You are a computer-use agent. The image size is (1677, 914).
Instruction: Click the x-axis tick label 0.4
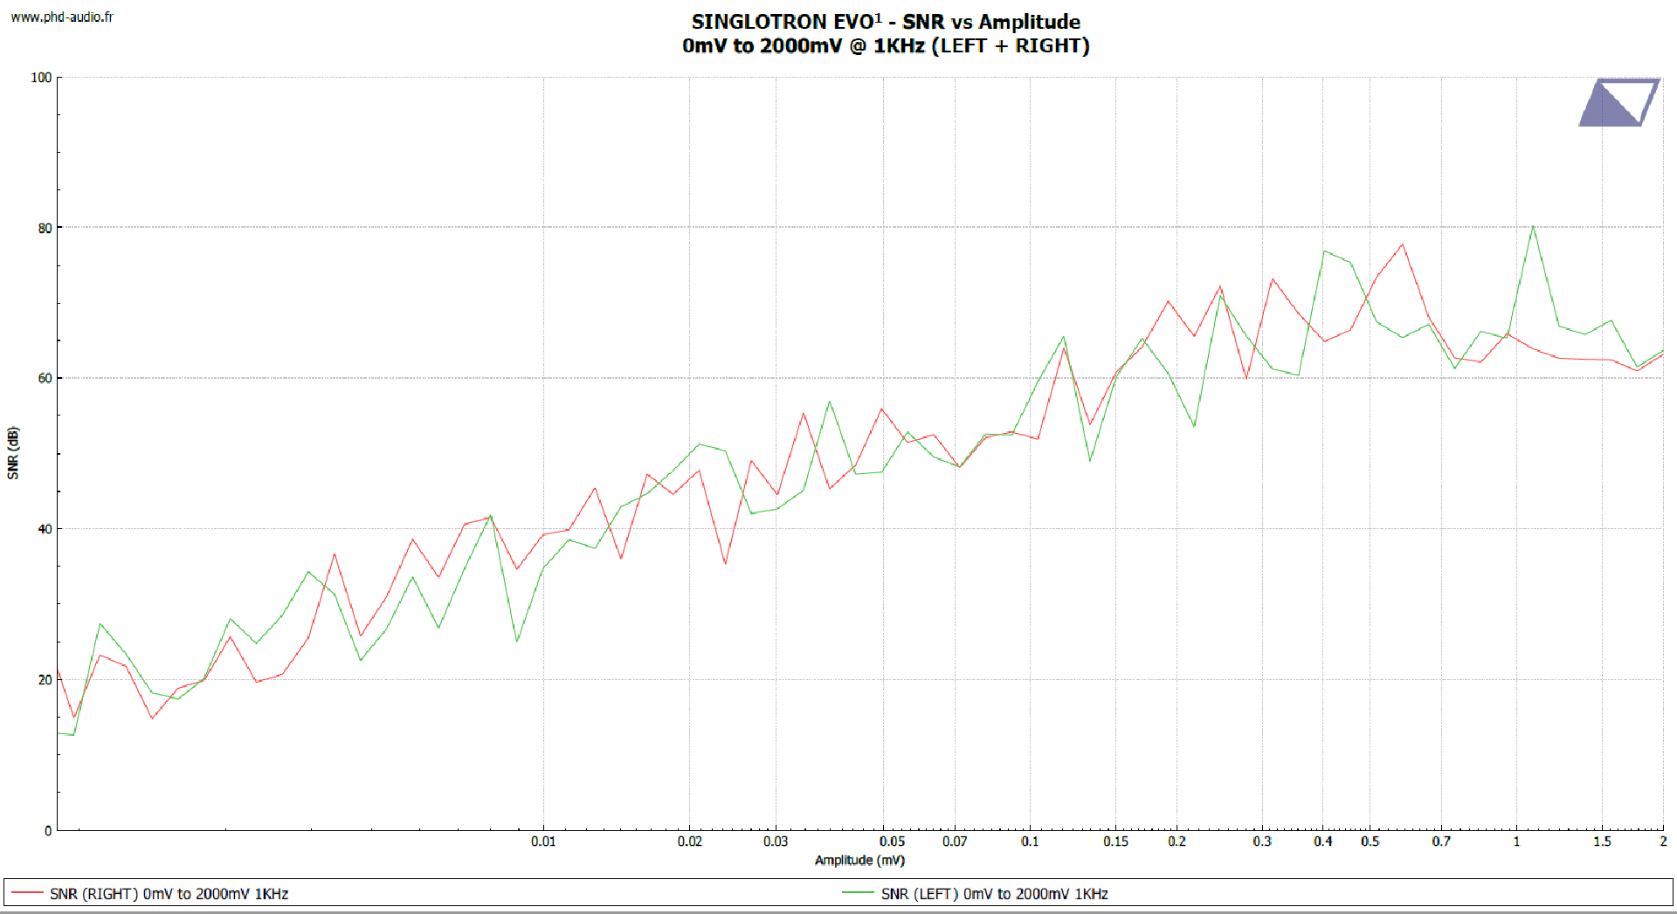[x=1322, y=842]
